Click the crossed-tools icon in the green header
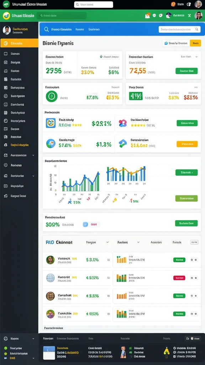Screen dimensions: 205x365 click(189, 16)
